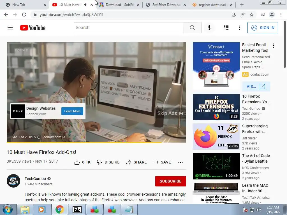This screenshot has width=287, height=215.
Task: Open the media controls icon
Action: [x=263, y=15]
